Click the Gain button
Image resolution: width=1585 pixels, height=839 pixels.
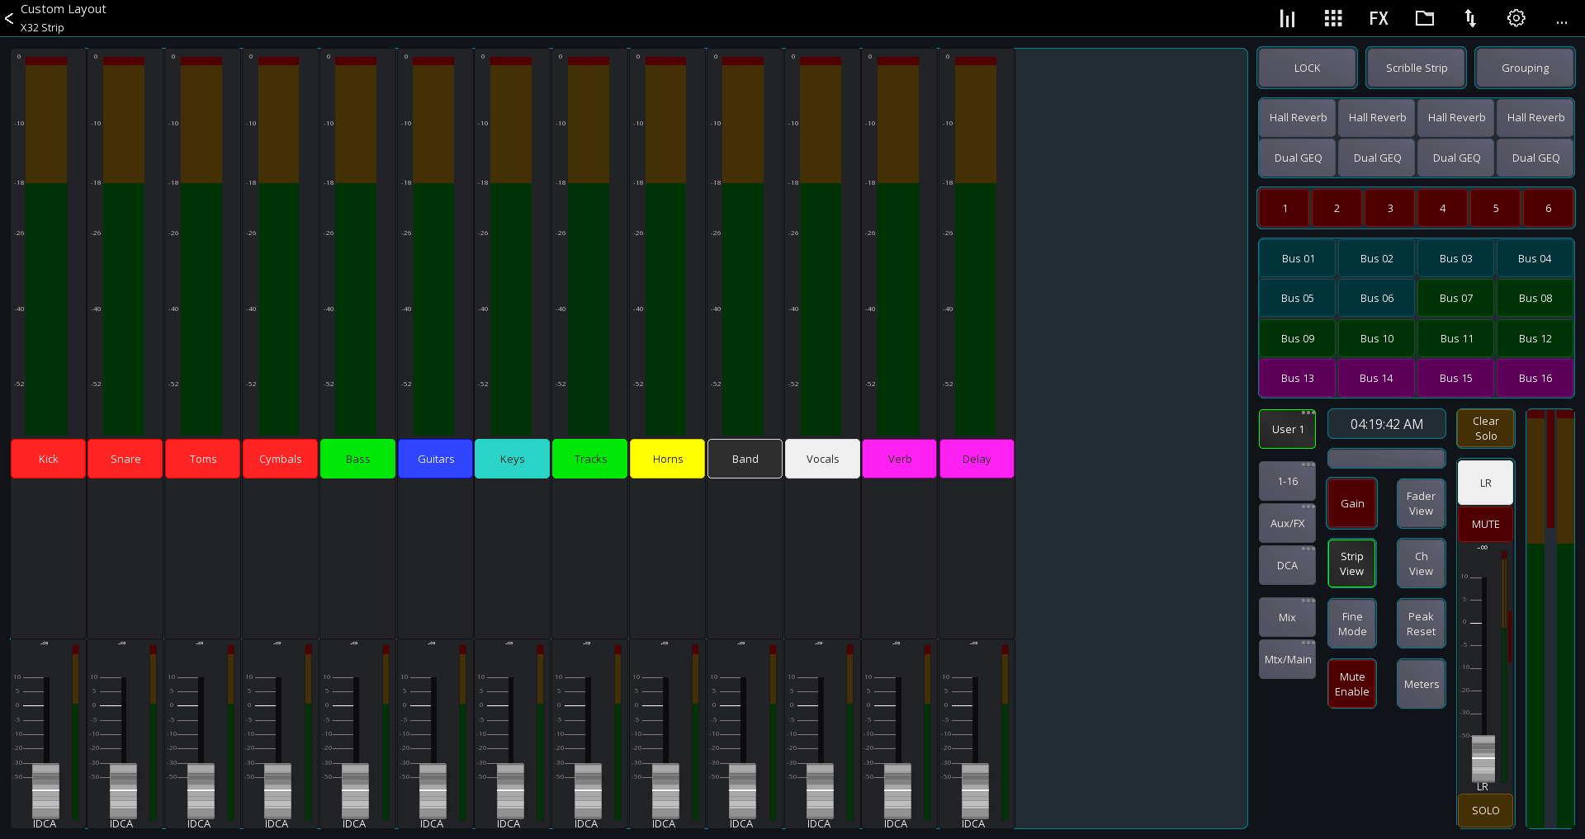pyautogui.click(x=1352, y=503)
